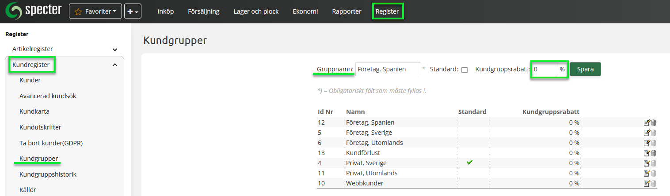Click edit icon for Företag, Utomlands
Viewport: 670px width, 196px height.
647,143
